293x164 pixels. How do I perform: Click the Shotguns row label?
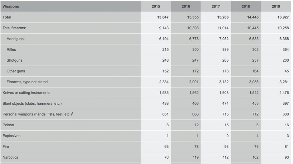[14, 60]
